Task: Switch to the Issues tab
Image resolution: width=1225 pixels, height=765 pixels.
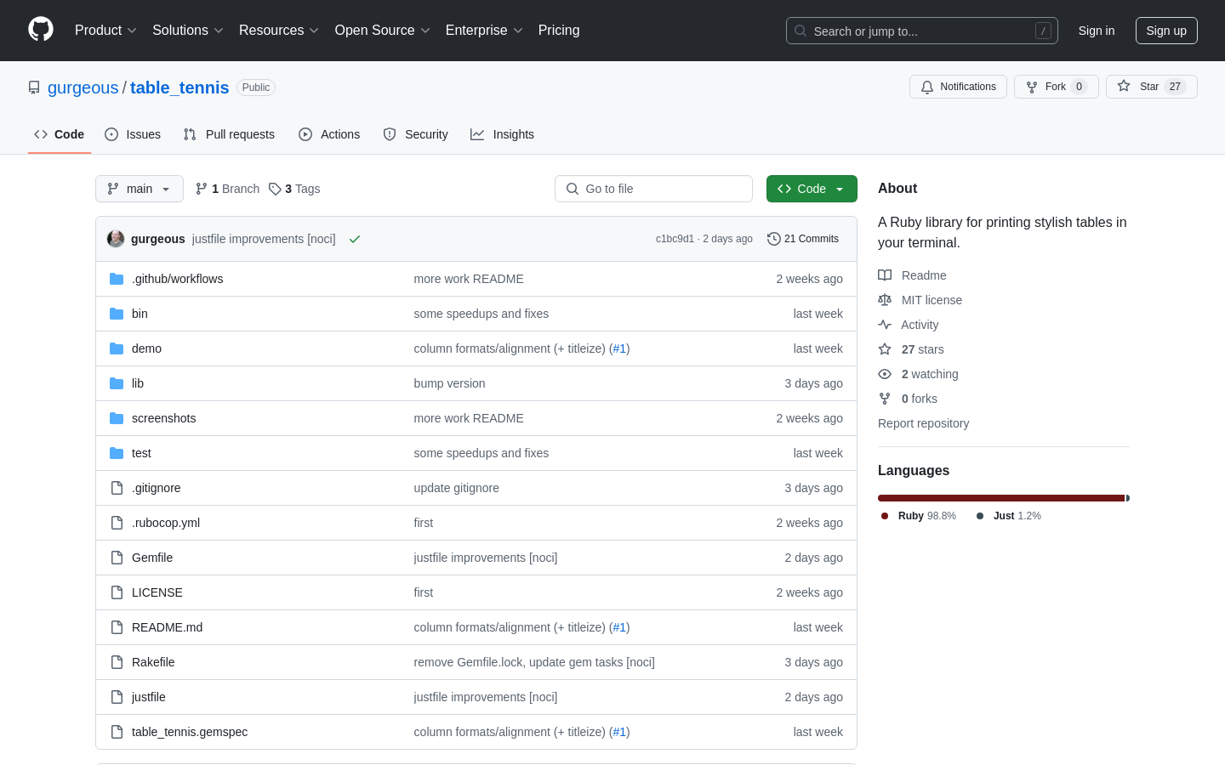Action: 133,134
